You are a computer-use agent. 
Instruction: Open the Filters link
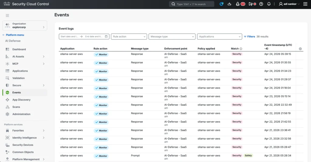(249, 37)
